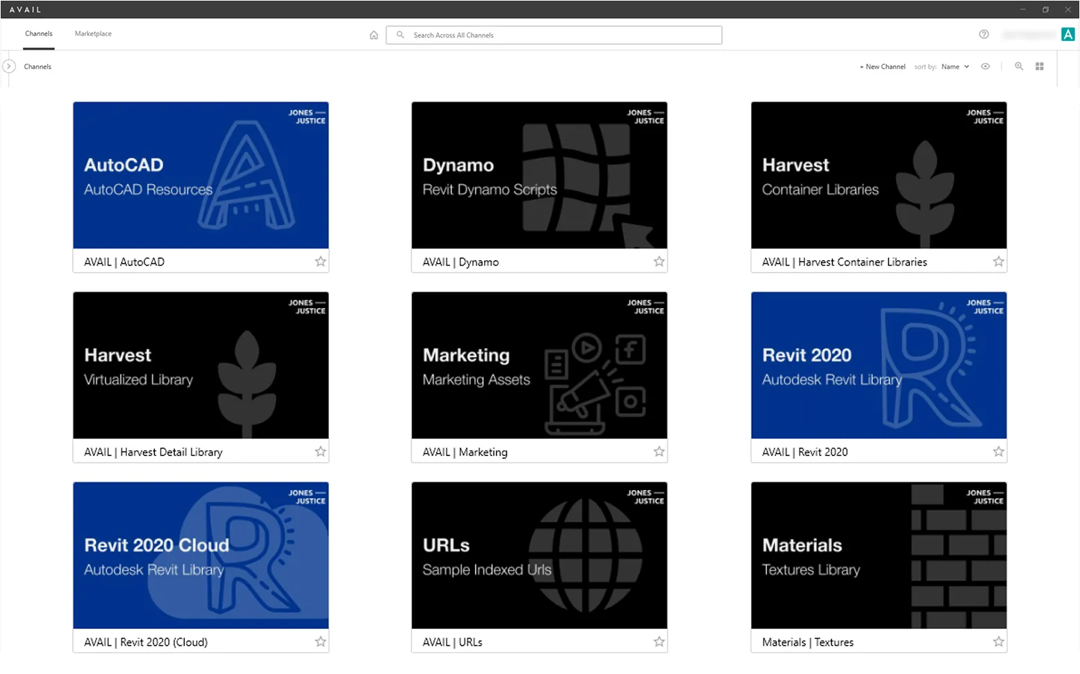This screenshot has width=1080, height=674.
Task: Focus the Search Across All Channels field
Action: [554, 35]
